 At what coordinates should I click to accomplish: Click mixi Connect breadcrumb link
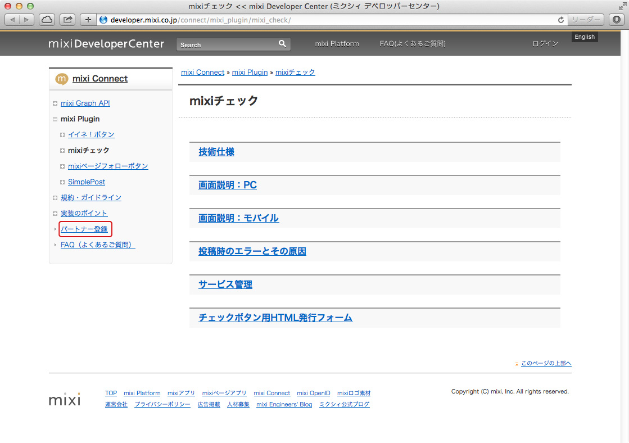coord(202,72)
